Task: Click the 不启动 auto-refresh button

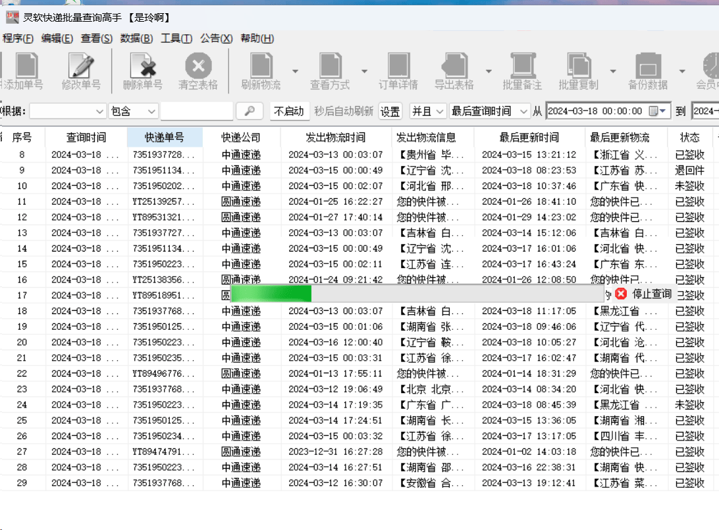Action: point(289,111)
